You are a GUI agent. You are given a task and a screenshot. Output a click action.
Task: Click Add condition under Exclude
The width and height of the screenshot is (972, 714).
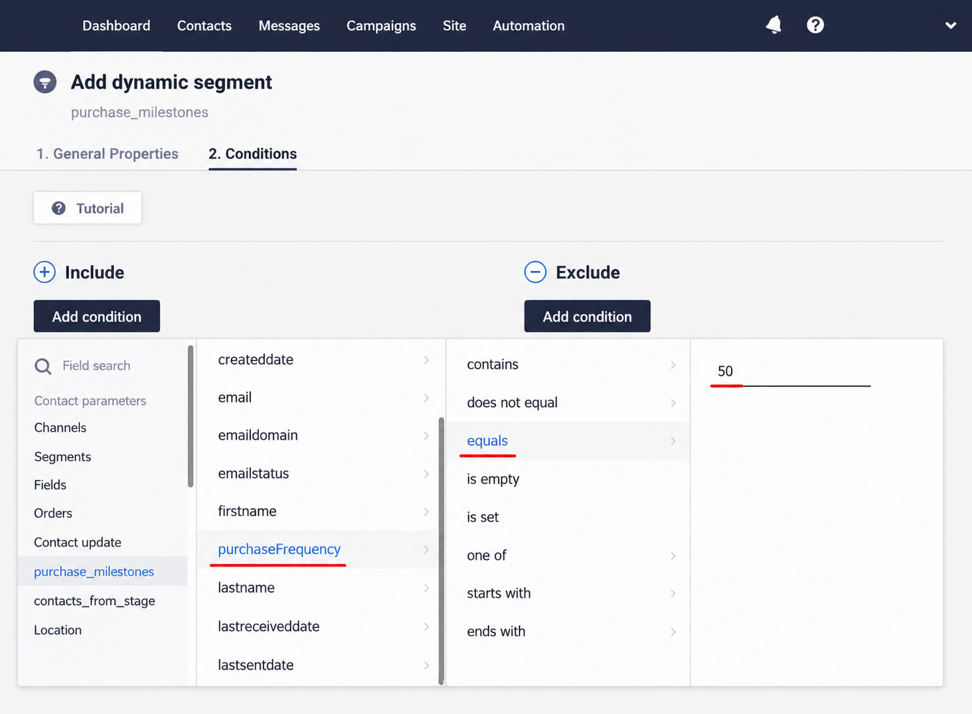(x=588, y=316)
